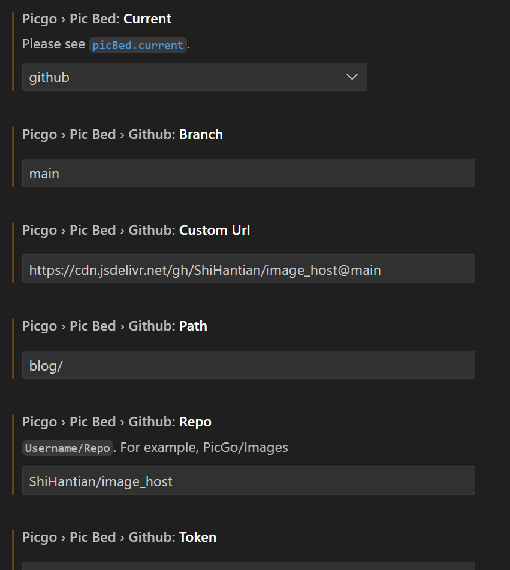Select the Github: Path setting title
510x570 pixels.
(x=114, y=326)
